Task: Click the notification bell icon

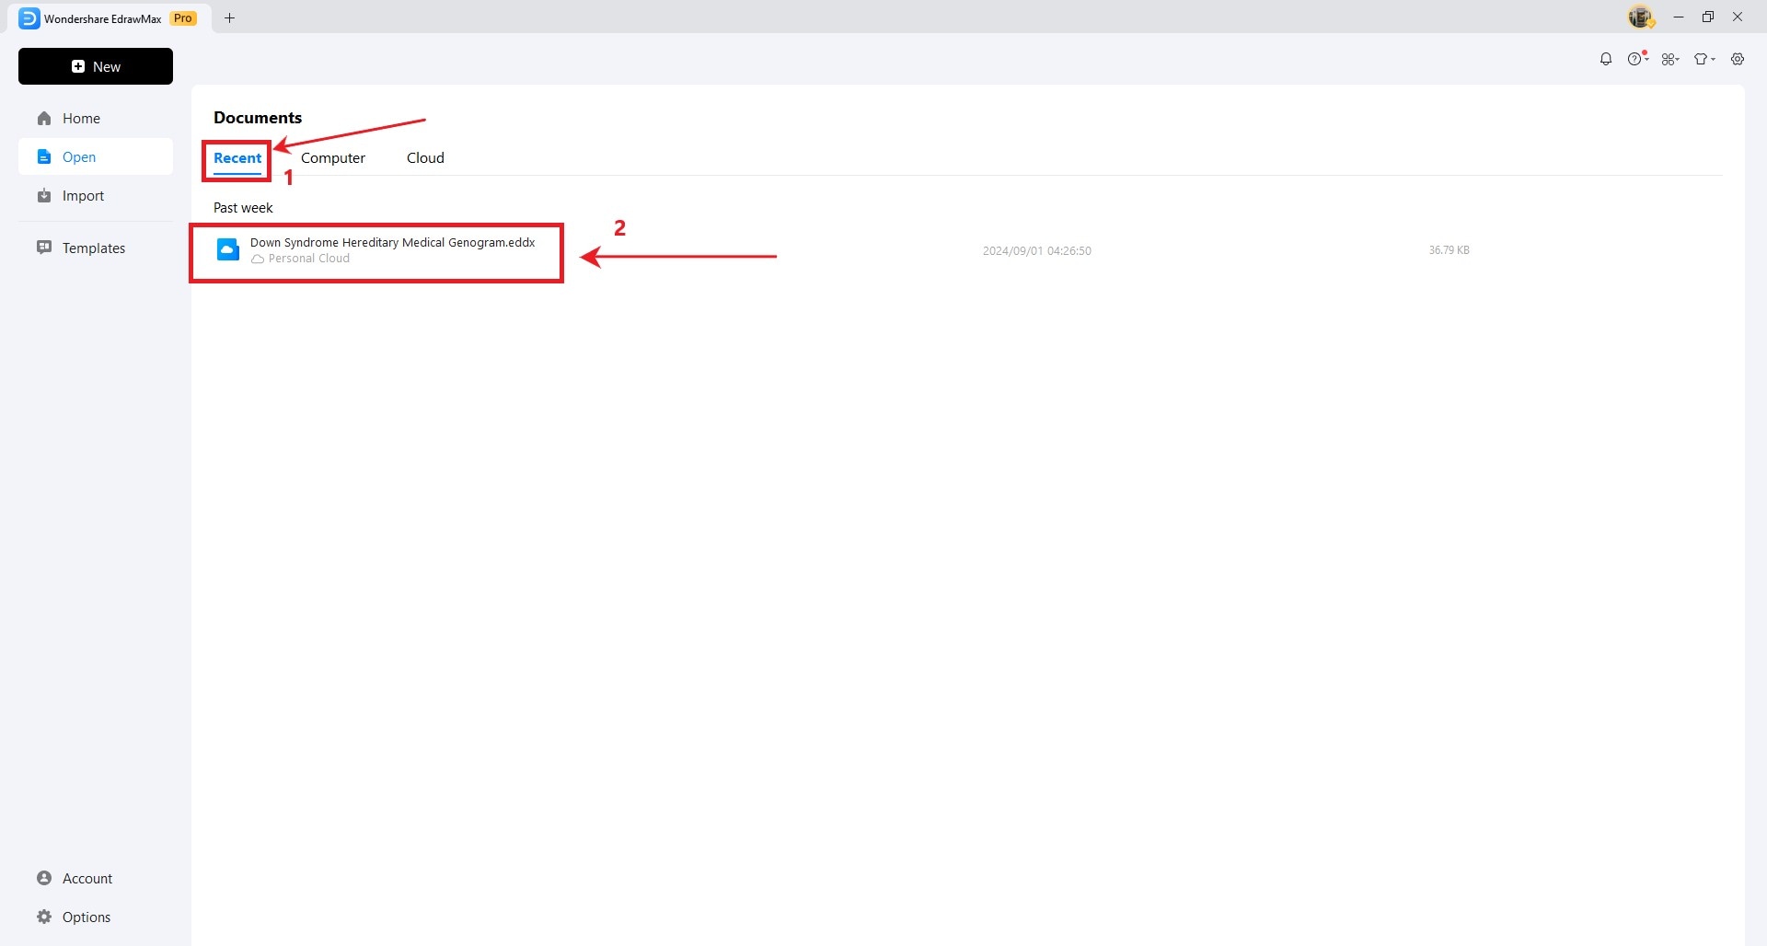Action: (1606, 59)
